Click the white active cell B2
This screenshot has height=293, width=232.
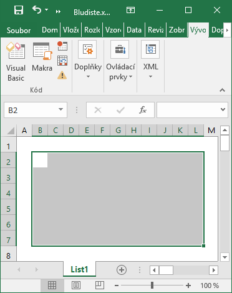[40, 160]
